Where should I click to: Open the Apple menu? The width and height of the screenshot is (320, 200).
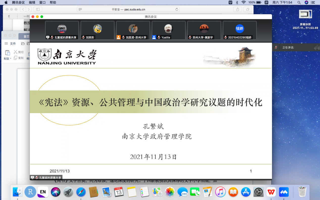point(6,2)
